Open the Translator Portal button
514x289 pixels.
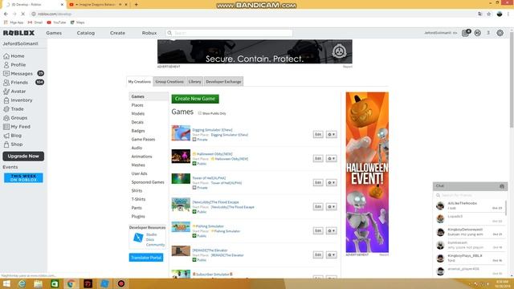(146, 258)
